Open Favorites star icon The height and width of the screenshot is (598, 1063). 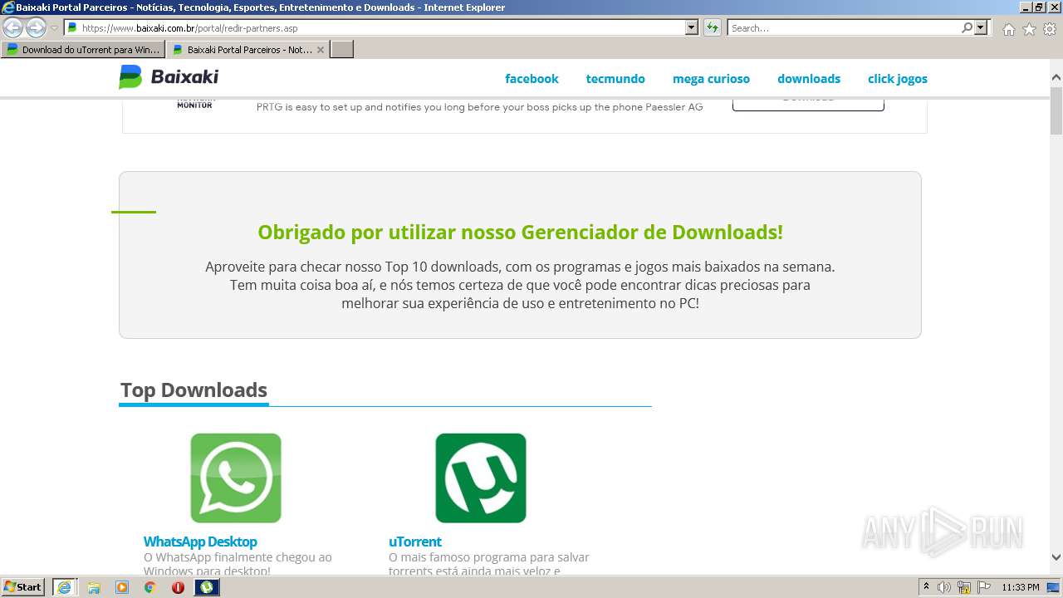click(x=1029, y=29)
